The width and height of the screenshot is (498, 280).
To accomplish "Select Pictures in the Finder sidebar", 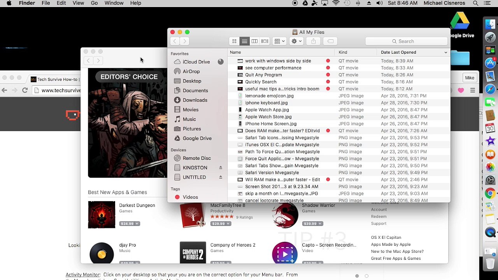I will [x=192, y=129].
